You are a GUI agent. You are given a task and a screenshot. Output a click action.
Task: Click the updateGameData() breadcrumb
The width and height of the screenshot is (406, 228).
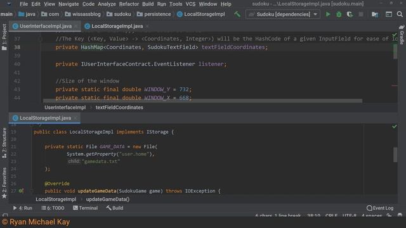[x=108, y=199]
